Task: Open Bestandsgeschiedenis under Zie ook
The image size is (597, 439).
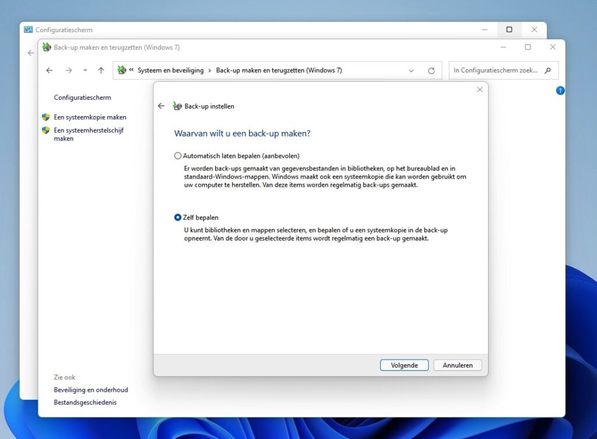Action: pos(85,402)
